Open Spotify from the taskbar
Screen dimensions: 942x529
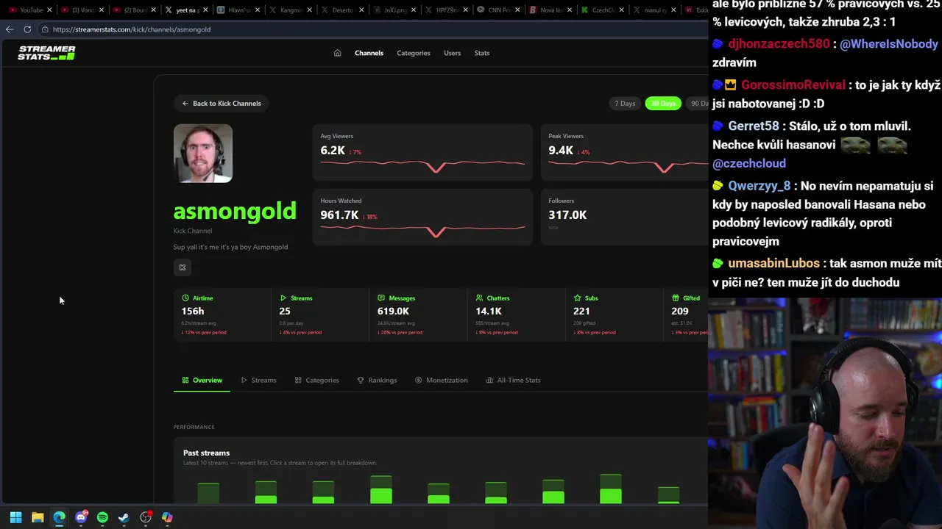[102, 517]
